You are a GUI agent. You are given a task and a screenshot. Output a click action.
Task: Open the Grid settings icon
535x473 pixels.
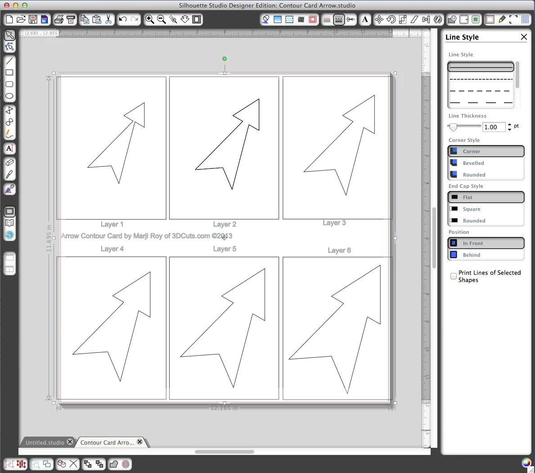(525, 19)
